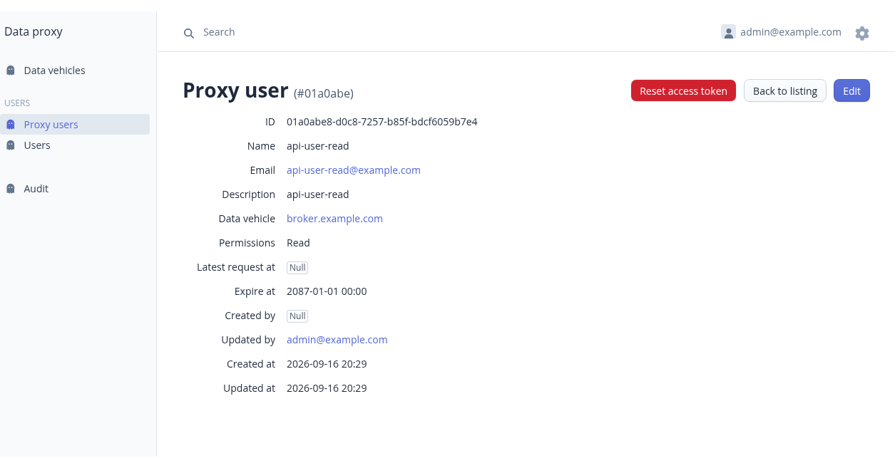This screenshot has width=895, height=468.
Task: Click the Null badge for Latest request at
Action: (x=297, y=268)
